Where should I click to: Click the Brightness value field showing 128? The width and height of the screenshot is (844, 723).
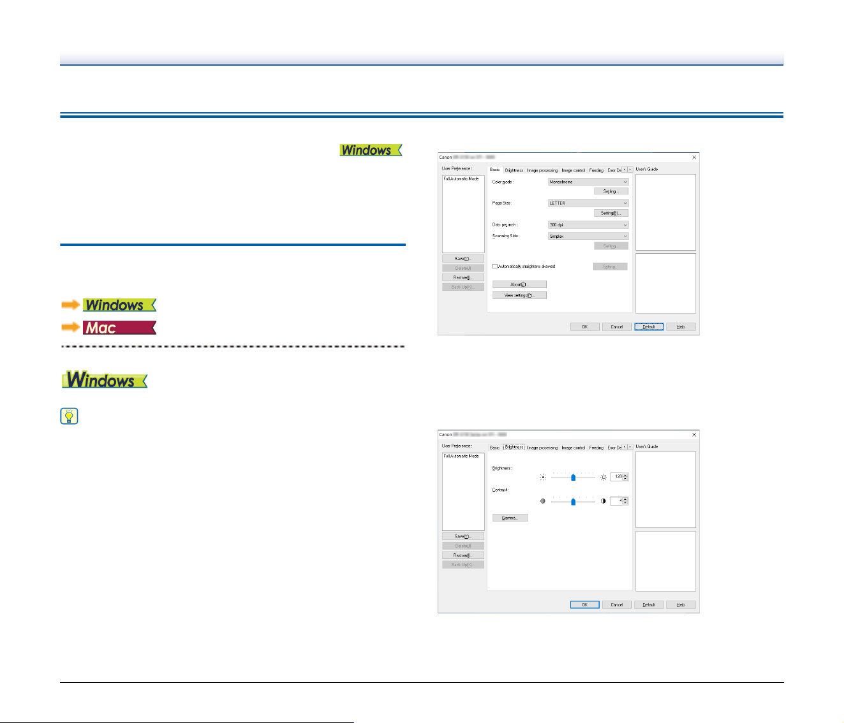(616, 477)
